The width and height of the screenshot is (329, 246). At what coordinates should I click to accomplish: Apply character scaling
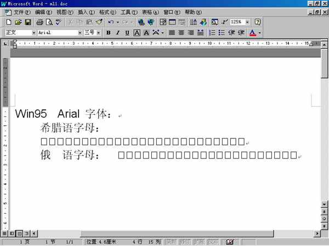156,33
